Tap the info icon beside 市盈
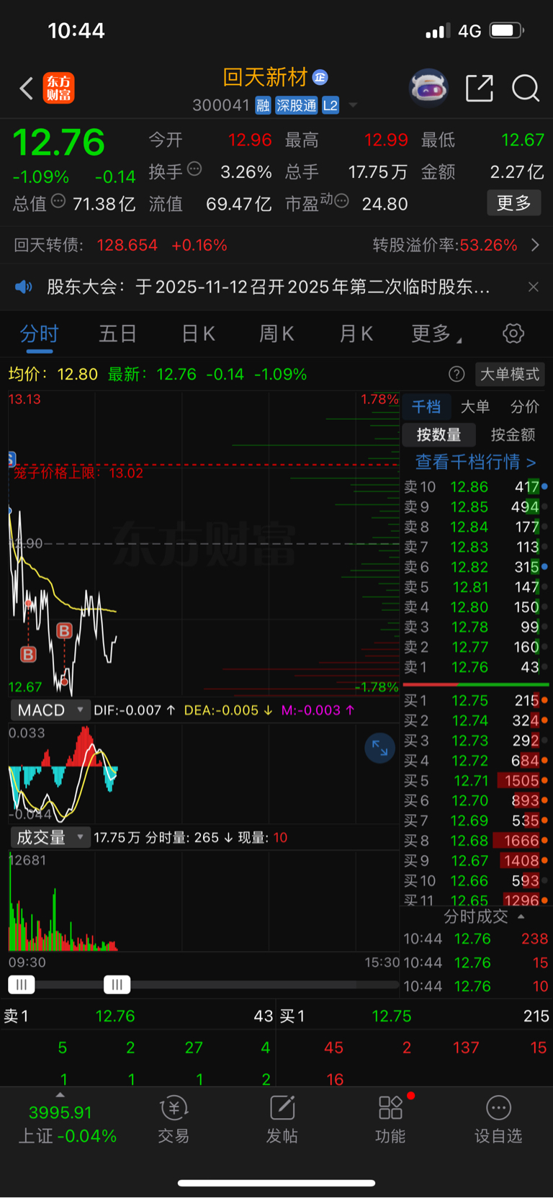553x1198 pixels. tap(342, 201)
